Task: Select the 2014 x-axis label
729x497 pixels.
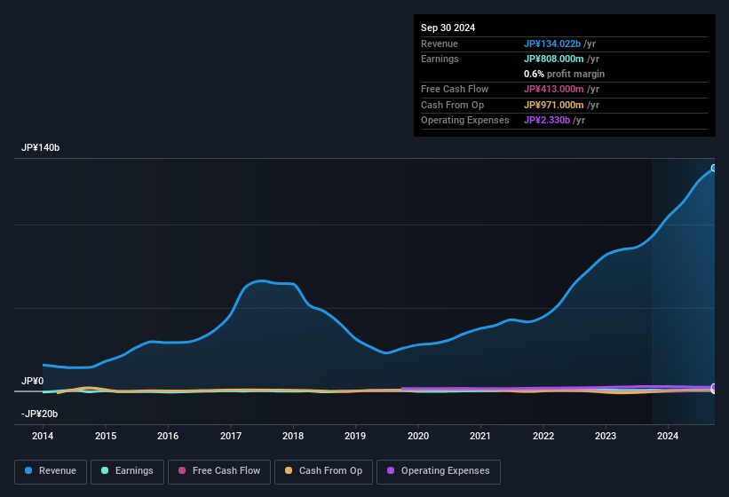Action: (43, 436)
